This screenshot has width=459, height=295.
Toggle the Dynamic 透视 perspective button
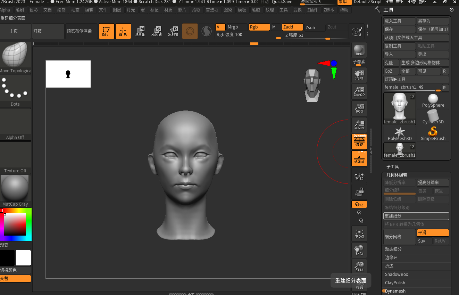coord(359,141)
